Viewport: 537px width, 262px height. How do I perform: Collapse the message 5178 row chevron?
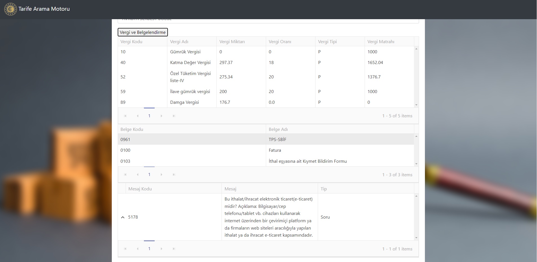122,217
